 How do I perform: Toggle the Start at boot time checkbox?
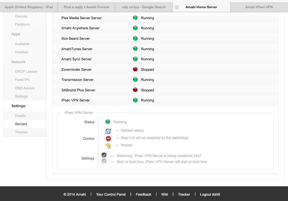(104, 161)
